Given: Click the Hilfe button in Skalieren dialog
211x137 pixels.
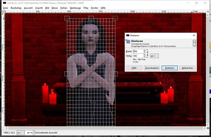Looking at the screenshot, I should 134,68.
